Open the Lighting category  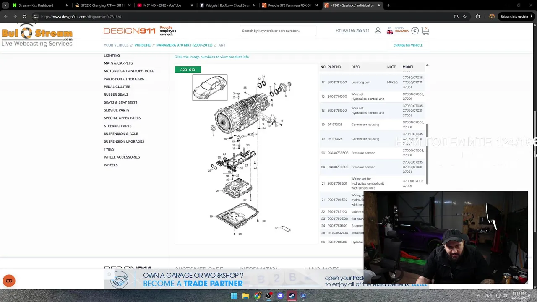pyautogui.click(x=112, y=55)
